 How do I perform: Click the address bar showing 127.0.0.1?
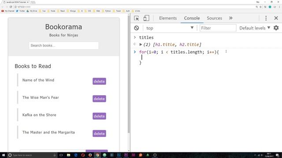135,7
